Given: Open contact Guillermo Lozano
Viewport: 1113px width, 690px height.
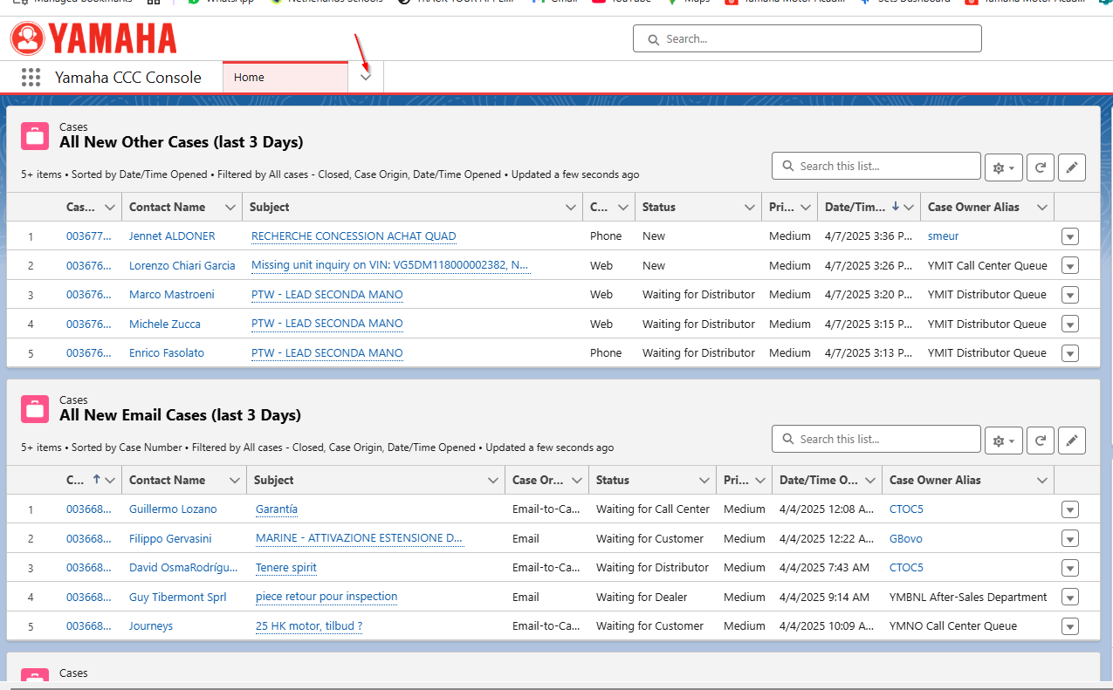Looking at the screenshot, I should click(173, 509).
